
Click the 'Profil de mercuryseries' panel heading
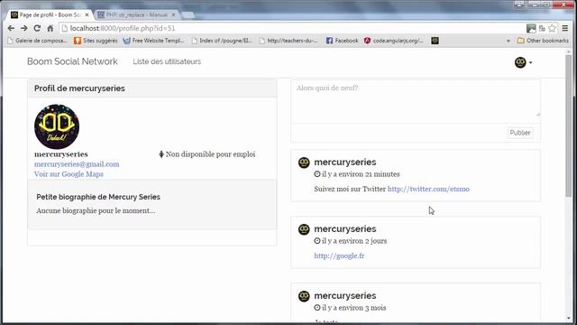(x=79, y=88)
